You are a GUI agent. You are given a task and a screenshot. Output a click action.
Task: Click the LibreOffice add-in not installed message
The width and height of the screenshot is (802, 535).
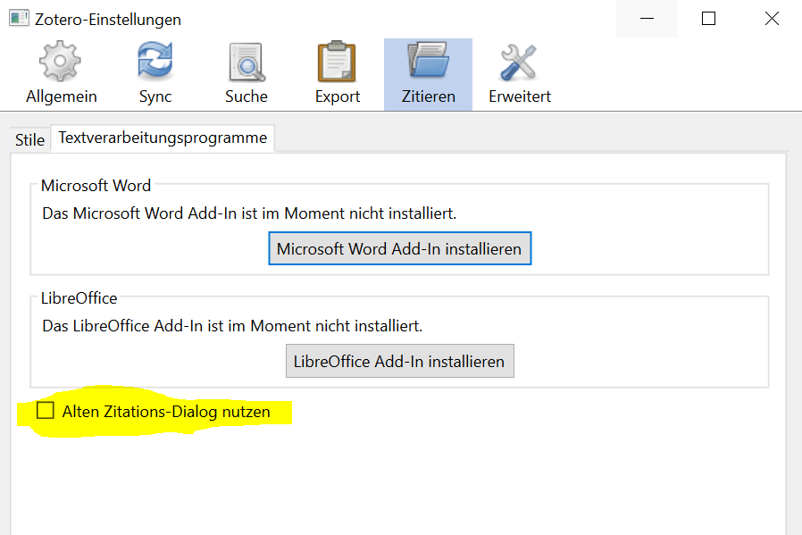coord(232,326)
